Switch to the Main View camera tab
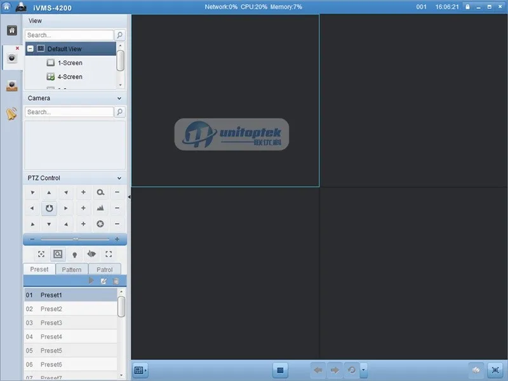 pyautogui.click(x=11, y=58)
